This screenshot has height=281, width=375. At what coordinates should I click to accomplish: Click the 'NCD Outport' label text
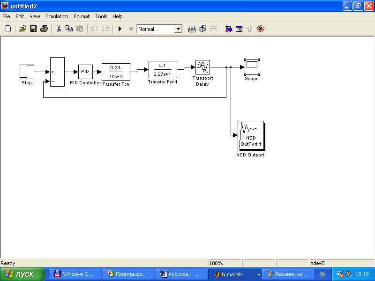pyautogui.click(x=250, y=155)
